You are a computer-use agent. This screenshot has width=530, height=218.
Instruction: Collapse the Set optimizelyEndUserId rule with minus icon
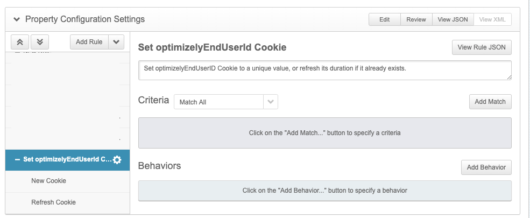(17, 160)
